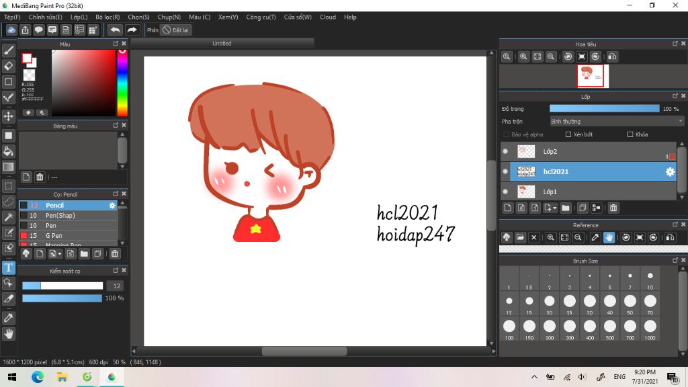Viewport: 688px width, 387px height.
Task: Create a new layer folder
Action: point(566,208)
